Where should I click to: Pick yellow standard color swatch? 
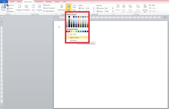coord(74,32)
